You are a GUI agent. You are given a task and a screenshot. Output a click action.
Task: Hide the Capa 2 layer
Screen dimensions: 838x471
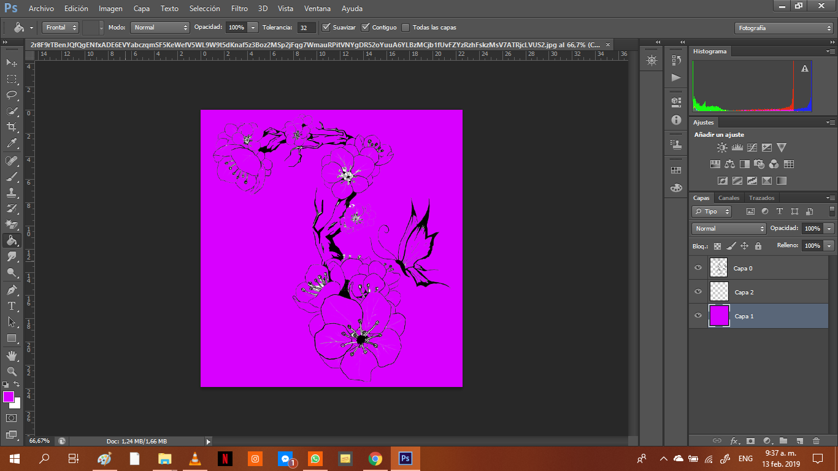(x=698, y=292)
